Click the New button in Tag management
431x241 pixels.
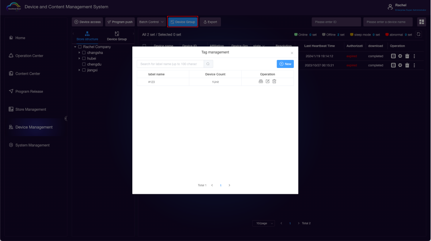(x=285, y=64)
